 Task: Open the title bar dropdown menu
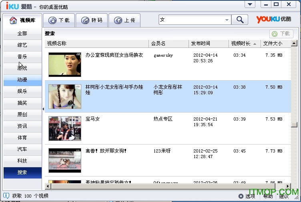tap(250, 4)
